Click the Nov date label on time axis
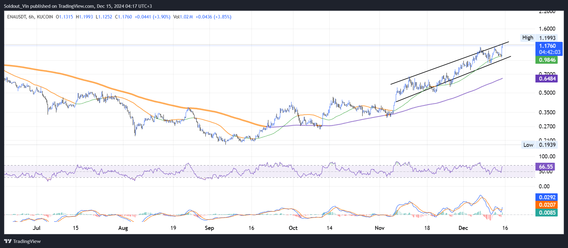 click(380, 228)
